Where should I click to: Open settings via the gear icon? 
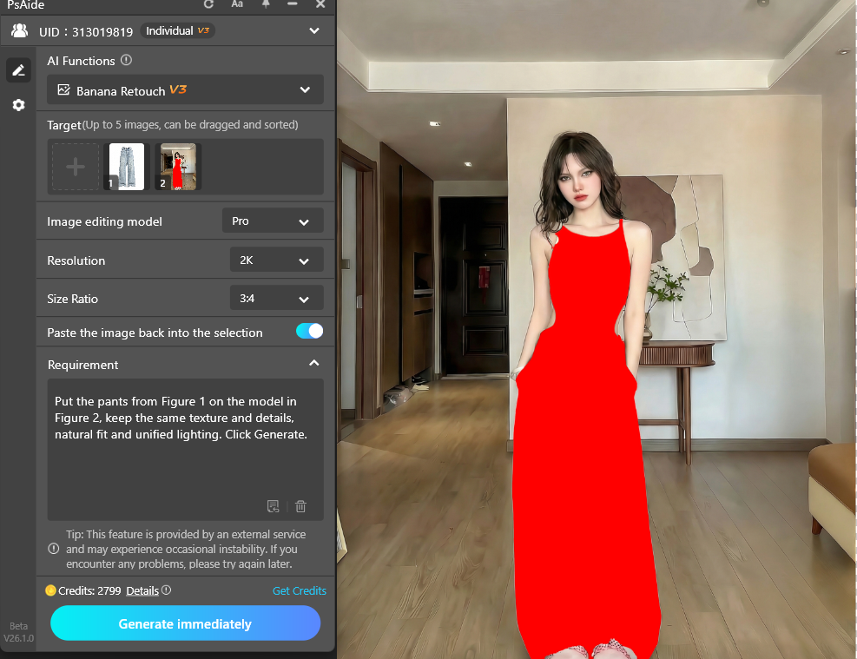pos(18,105)
